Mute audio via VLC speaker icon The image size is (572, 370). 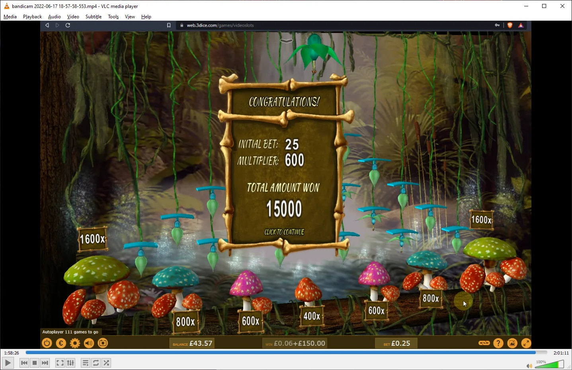click(x=529, y=366)
